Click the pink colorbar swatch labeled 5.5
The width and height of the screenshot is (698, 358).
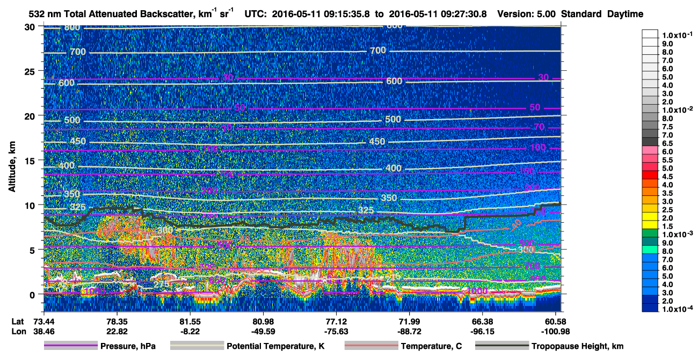point(650,158)
